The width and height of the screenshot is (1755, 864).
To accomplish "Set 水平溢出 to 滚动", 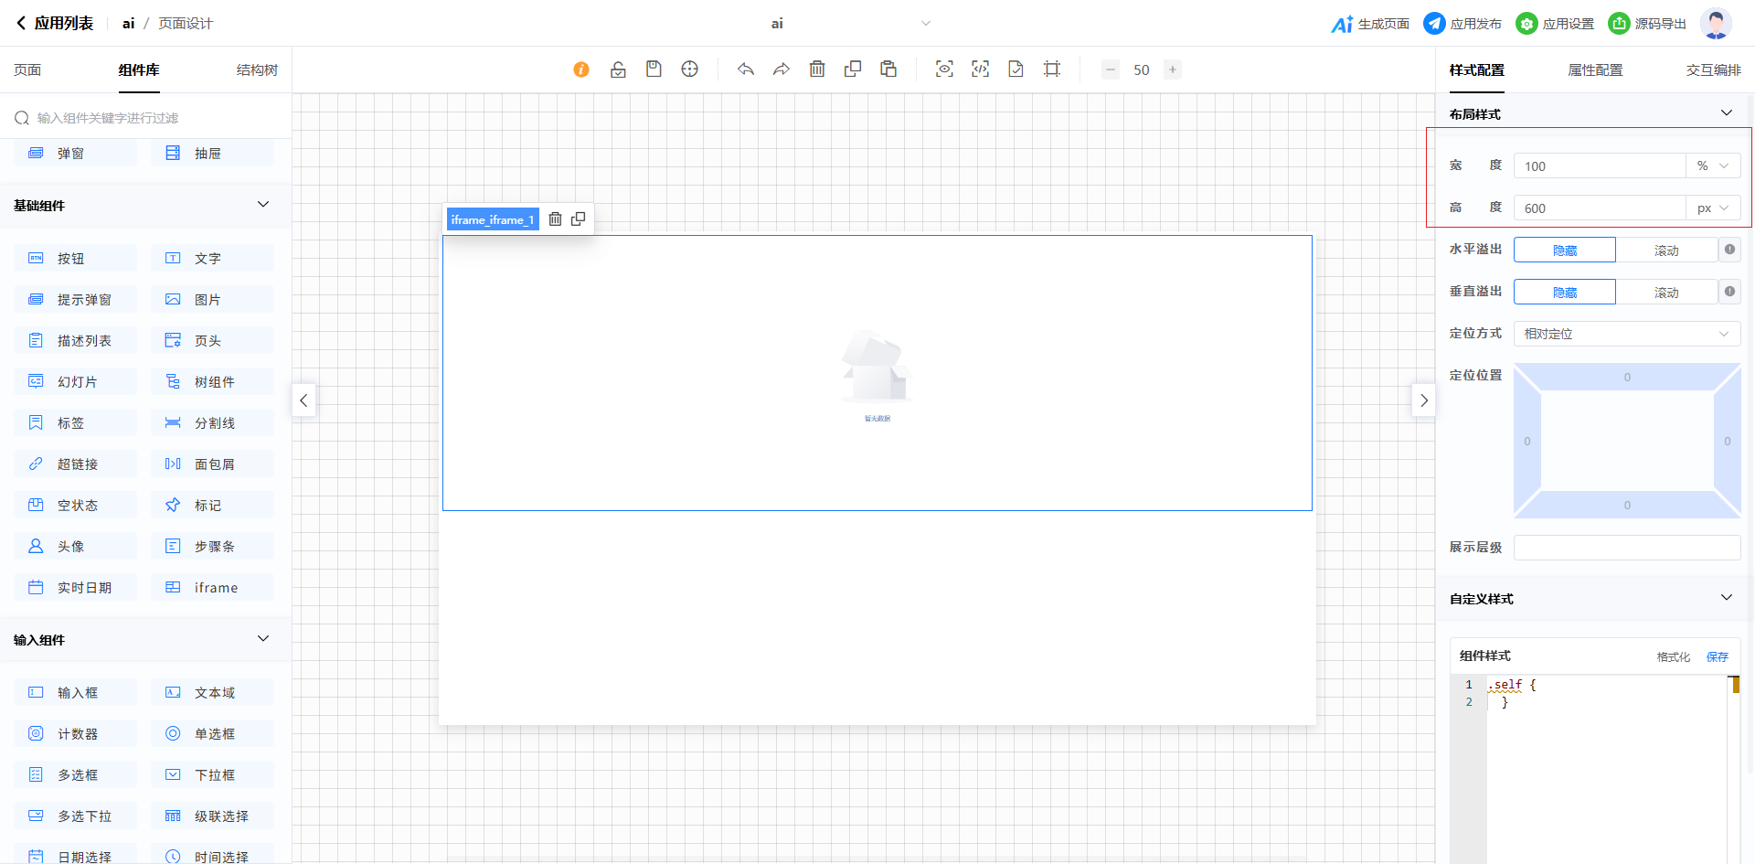I will (x=1665, y=251).
